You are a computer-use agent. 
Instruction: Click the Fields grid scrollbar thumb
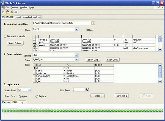160,73
